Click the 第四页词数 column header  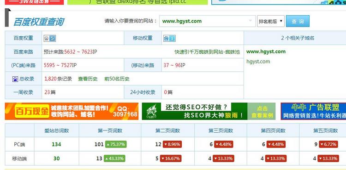(x=273, y=130)
